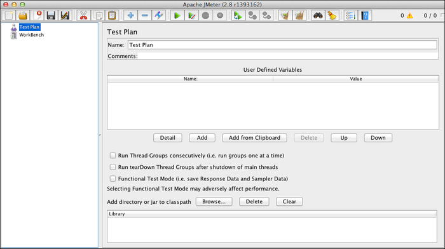Collapse all nodes with the blue minus icon
The height and width of the screenshot is (249, 445).
pyautogui.click(x=145, y=16)
